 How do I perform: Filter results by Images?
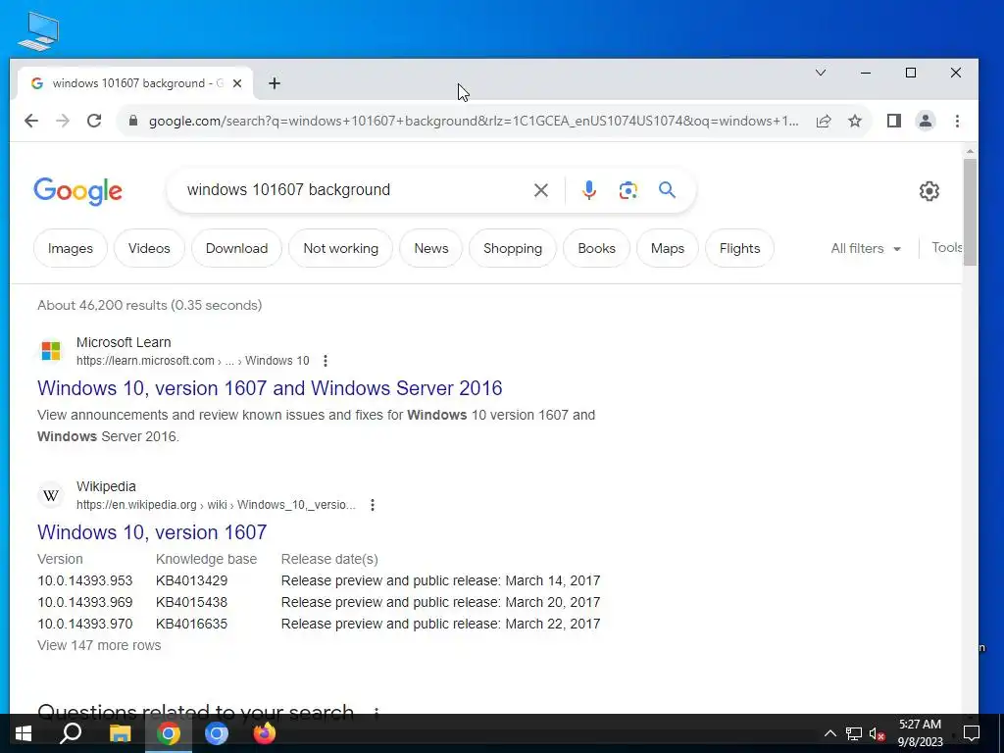click(71, 248)
